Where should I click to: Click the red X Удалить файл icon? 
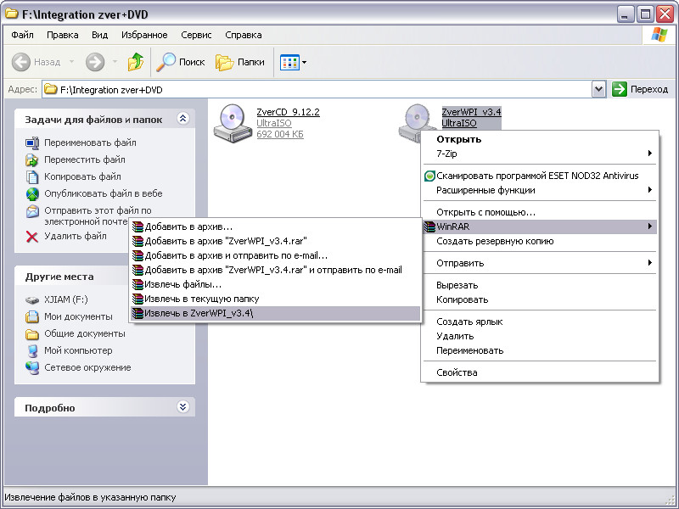(32, 237)
